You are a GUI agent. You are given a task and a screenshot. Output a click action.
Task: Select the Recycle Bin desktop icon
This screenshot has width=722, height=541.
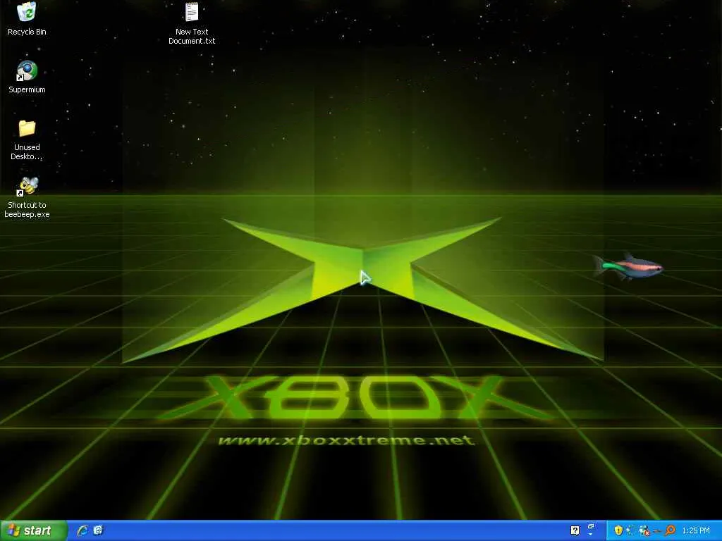[27, 11]
